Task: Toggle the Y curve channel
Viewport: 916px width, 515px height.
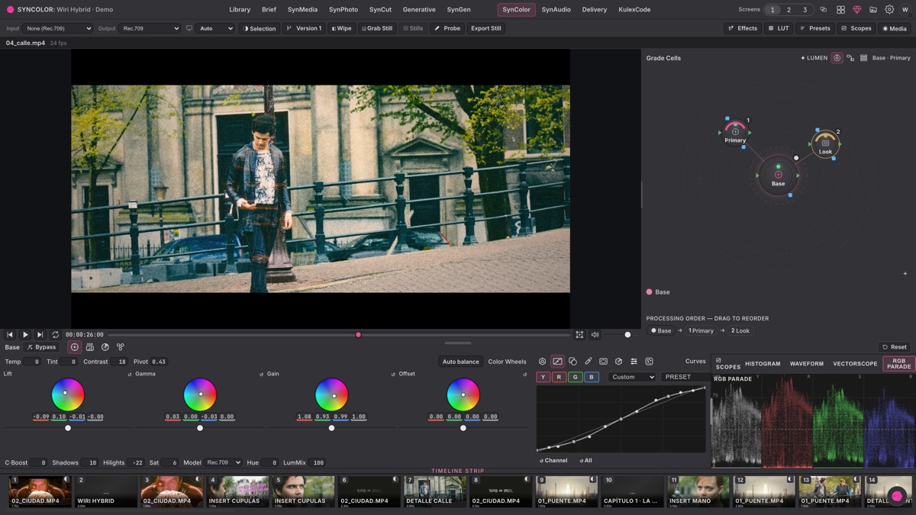Action: tap(543, 377)
